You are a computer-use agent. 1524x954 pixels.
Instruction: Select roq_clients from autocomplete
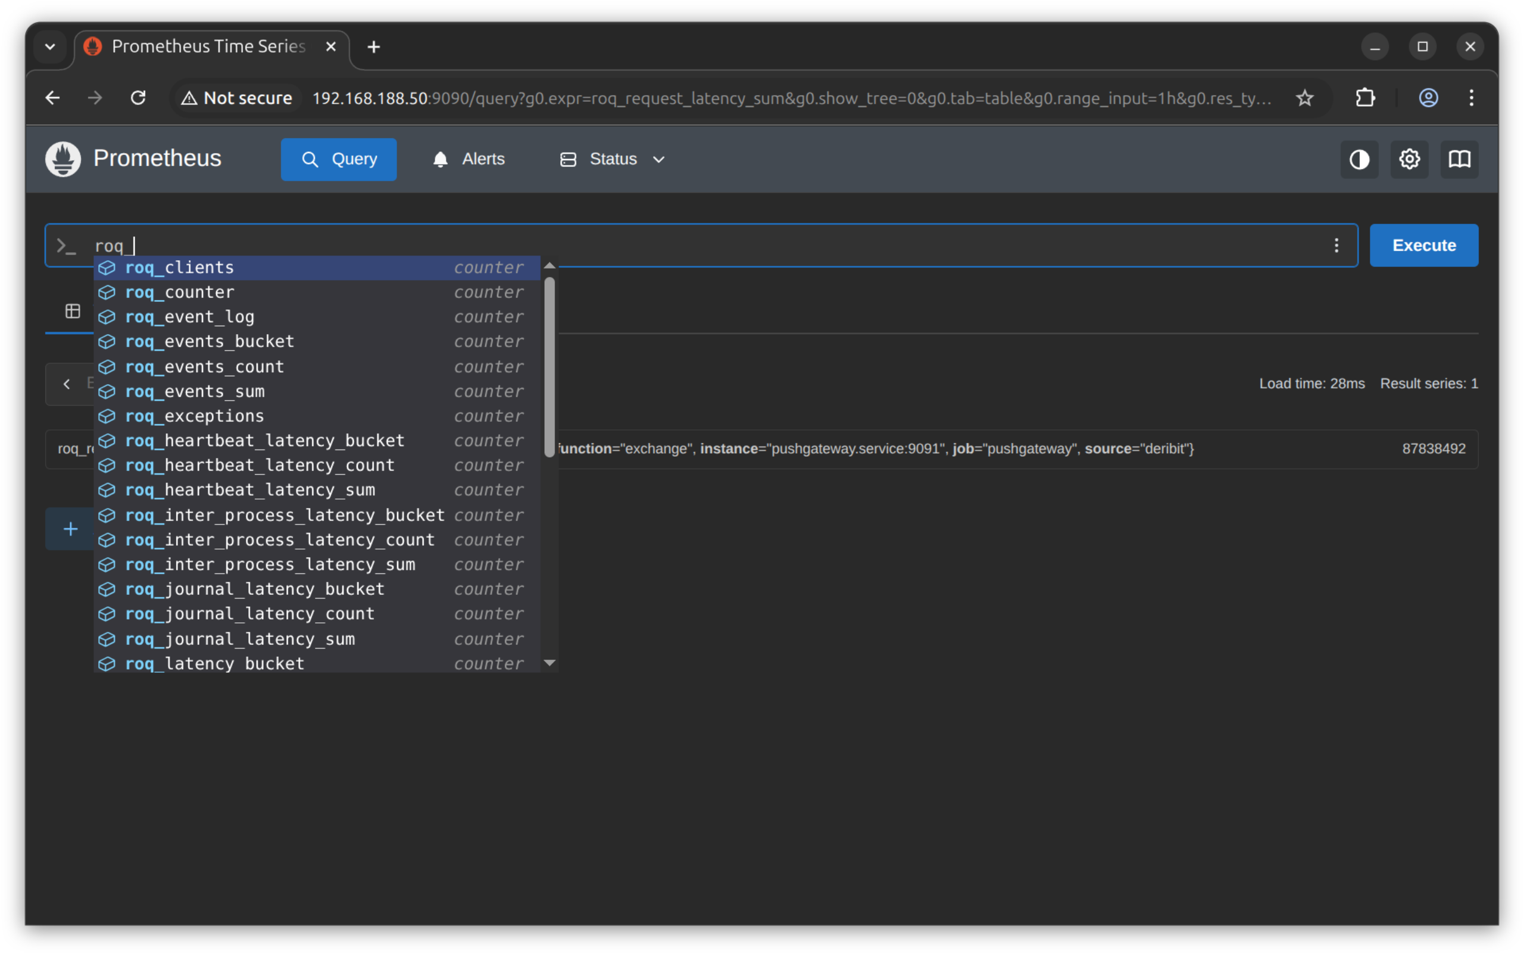317,267
